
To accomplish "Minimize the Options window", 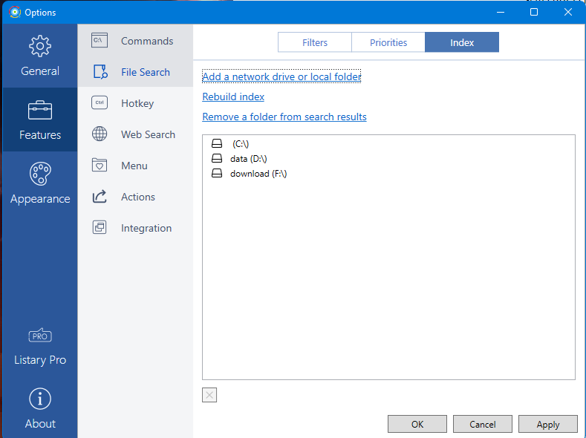I will tap(501, 12).
